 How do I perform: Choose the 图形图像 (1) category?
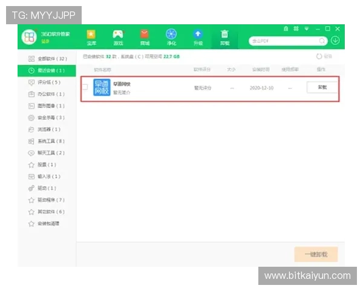[x=46, y=106]
